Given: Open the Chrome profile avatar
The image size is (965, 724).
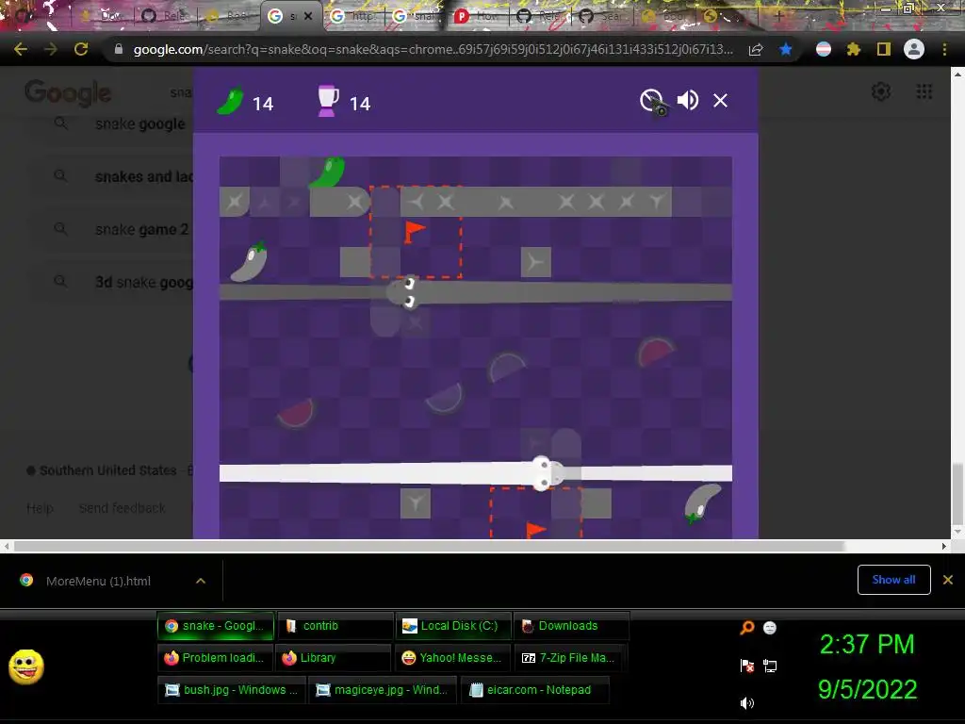Looking at the screenshot, I should pyautogui.click(x=914, y=49).
